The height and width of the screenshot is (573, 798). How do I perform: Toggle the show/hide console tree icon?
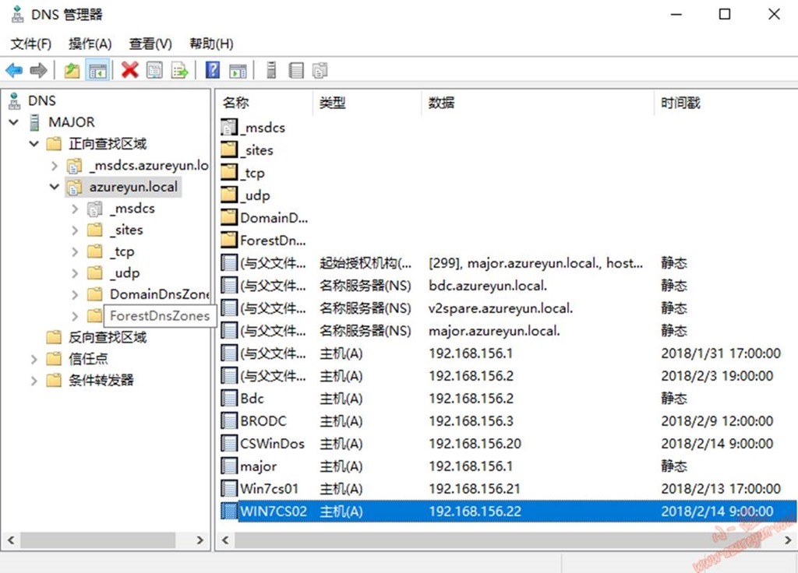[x=97, y=70]
